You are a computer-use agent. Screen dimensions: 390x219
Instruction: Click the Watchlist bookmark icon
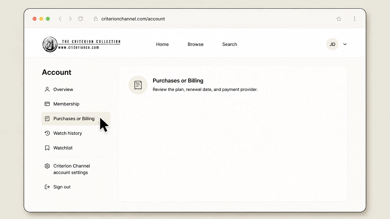point(47,148)
